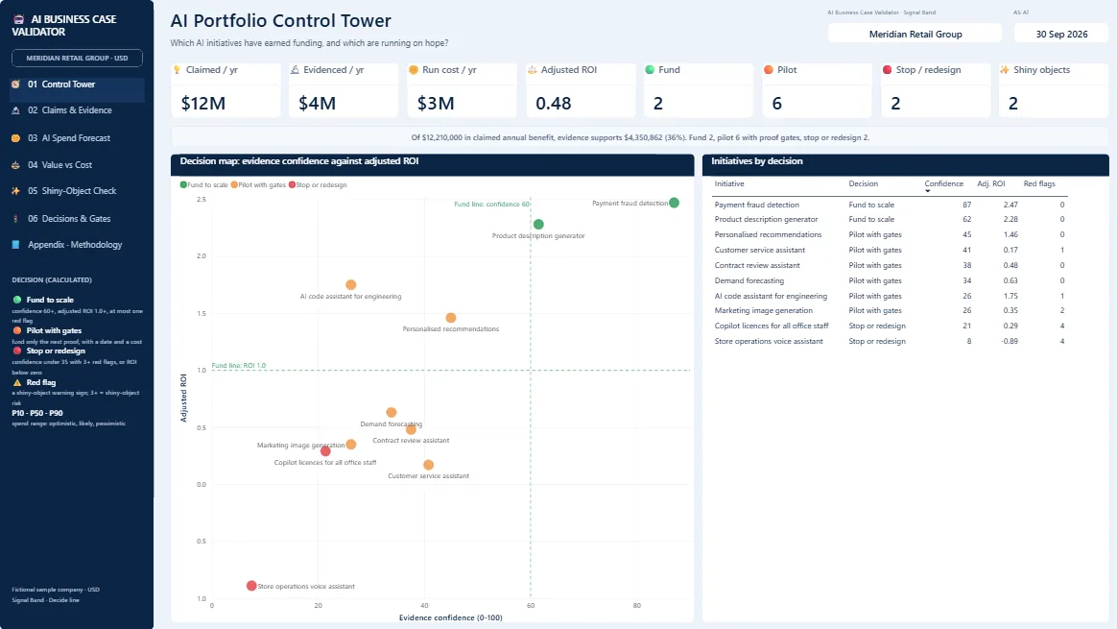1117x629 pixels.
Task: Select the Contract review assistant data point
Action: [411, 429]
